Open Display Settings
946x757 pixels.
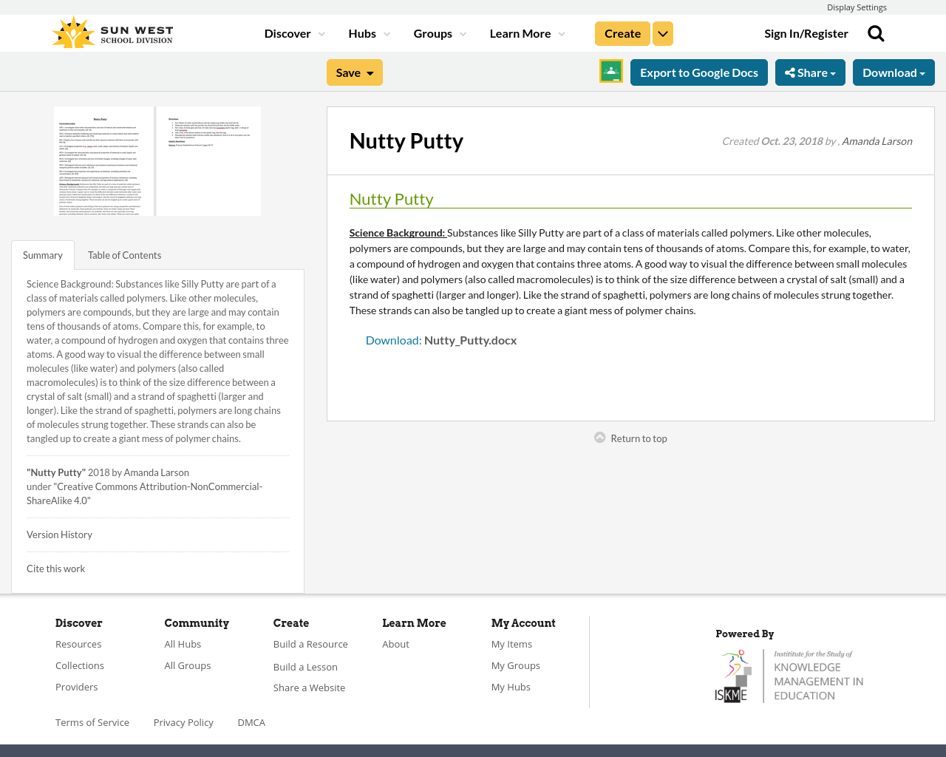point(857,6)
